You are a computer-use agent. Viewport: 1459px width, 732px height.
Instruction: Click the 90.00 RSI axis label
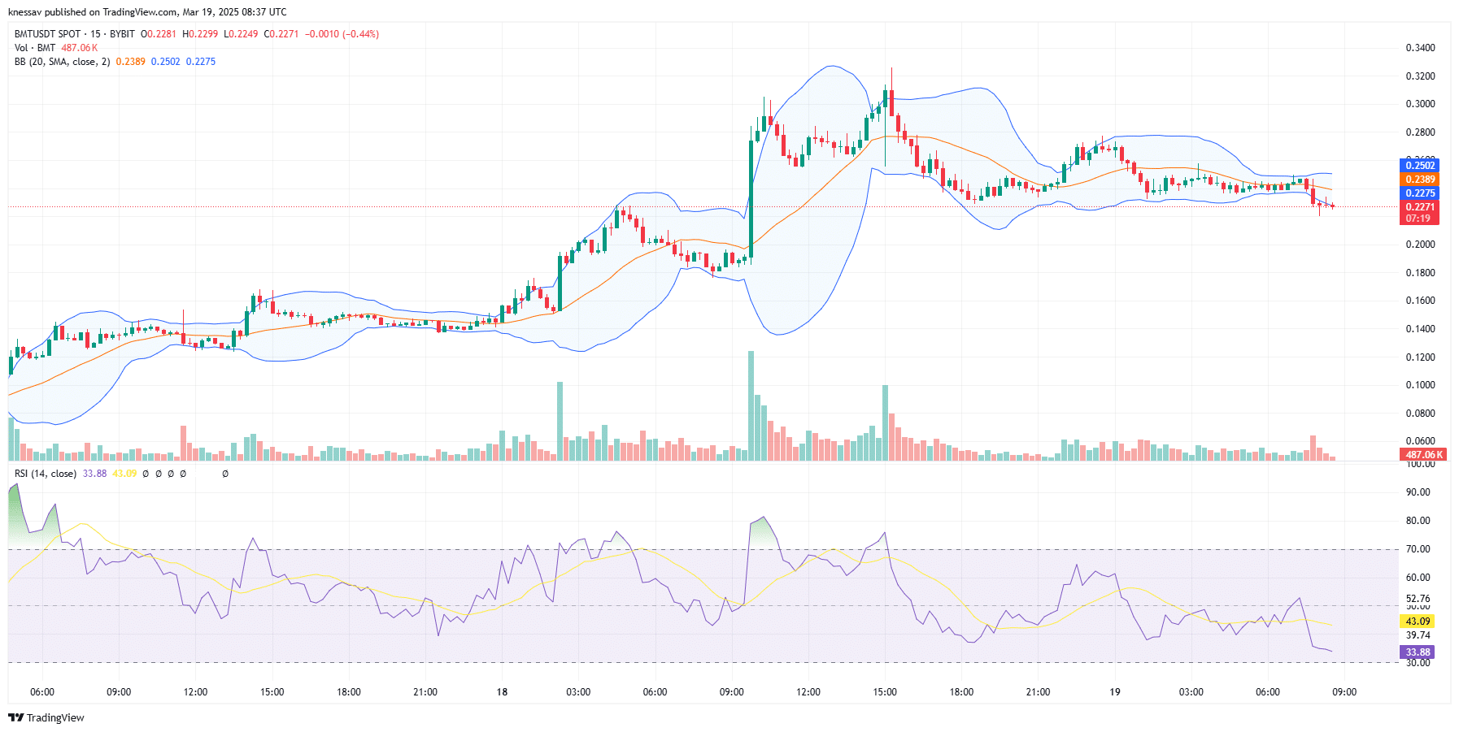[x=1418, y=492]
